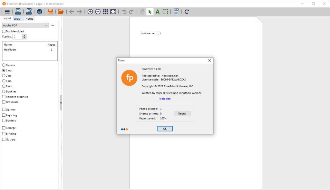Click the PDF Pro round icon
This screenshot has height=190, width=330.
pyautogui.click(x=40, y=12)
